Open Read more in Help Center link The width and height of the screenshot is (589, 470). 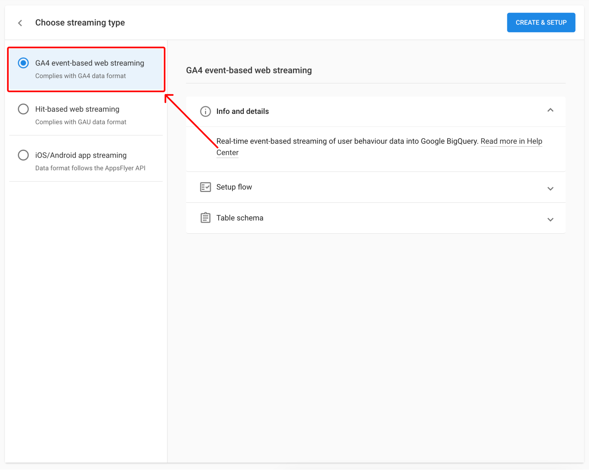tap(511, 141)
